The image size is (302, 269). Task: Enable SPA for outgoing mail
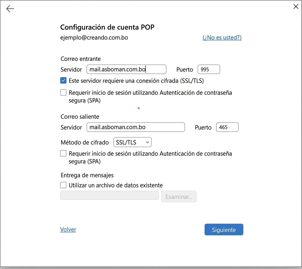pyautogui.click(x=63, y=154)
